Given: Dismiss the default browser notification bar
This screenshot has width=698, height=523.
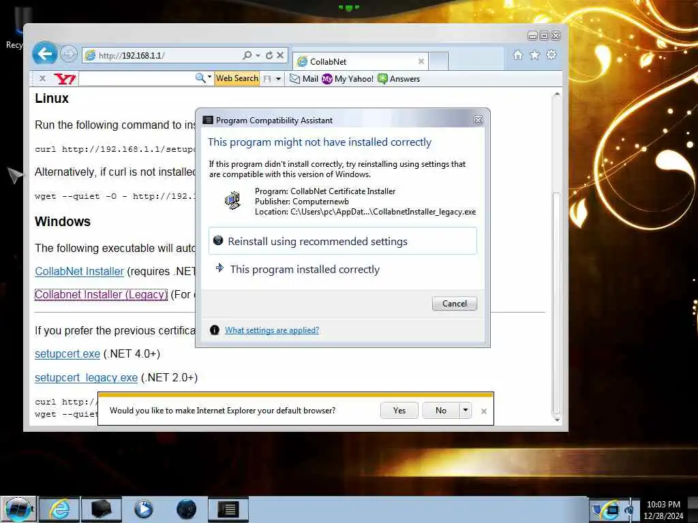Looking at the screenshot, I should [x=484, y=411].
